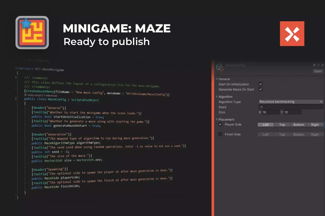The height and width of the screenshot is (216, 325).
Task: Open the inspector settings gear icon
Action: point(323,65)
